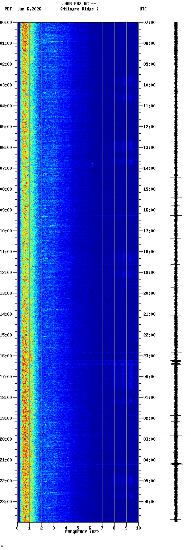Click the PDT '10:00' time label

(x=6, y=231)
